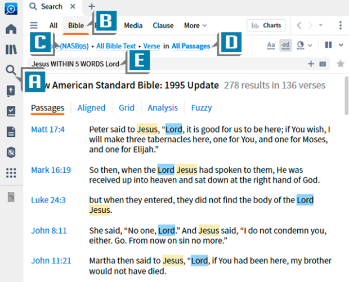Expand the More search types dropdown
The height and width of the screenshot is (282, 349).
coord(195,25)
